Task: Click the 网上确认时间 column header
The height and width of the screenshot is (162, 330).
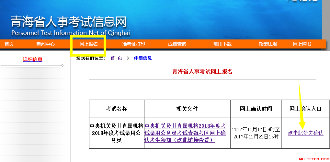Action: pyautogui.click(x=256, y=109)
